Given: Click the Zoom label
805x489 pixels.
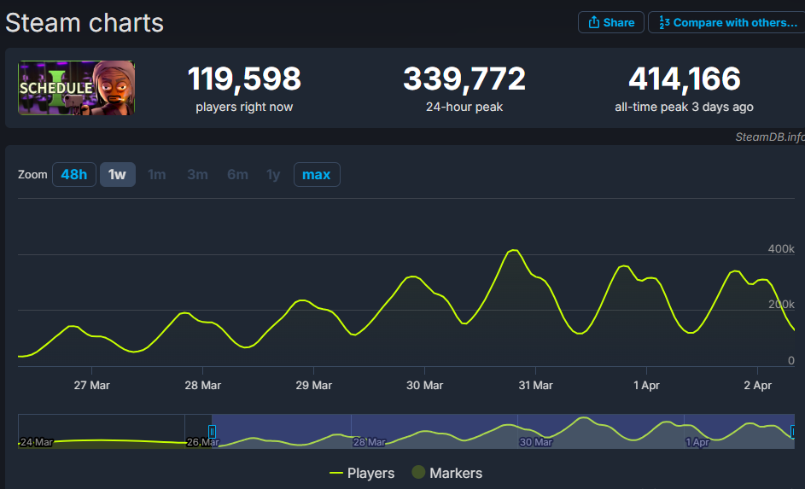Looking at the screenshot, I should pyautogui.click(x=32, y=174).
